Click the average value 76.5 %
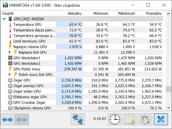Screen dimensions: 172x129 [156, 108]
